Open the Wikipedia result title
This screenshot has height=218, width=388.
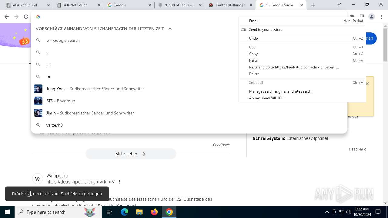click(x=57, y=176)
